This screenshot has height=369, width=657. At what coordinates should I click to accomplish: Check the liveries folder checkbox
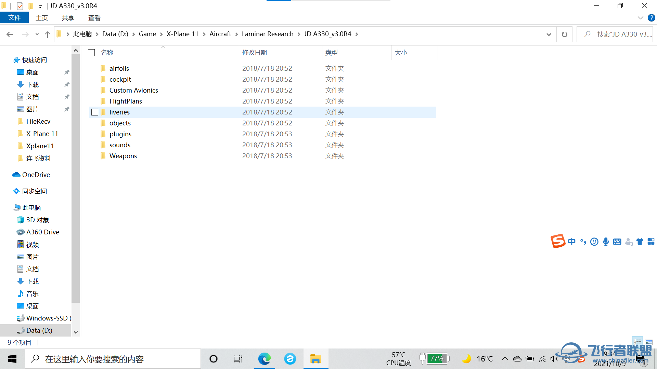pyautogui.click(x=95, y=112)
